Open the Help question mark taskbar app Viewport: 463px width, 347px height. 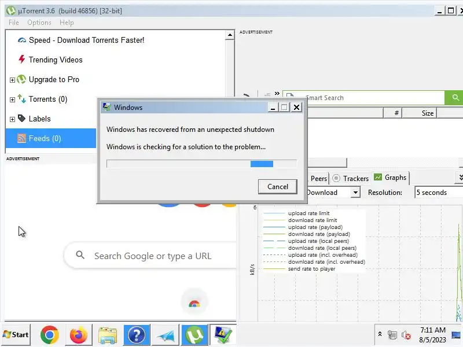coord(137,335)
